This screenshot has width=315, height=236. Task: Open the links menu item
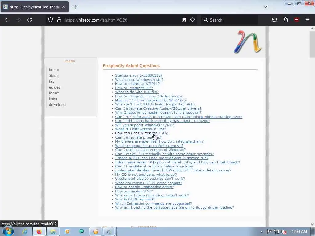pos(53,99)
